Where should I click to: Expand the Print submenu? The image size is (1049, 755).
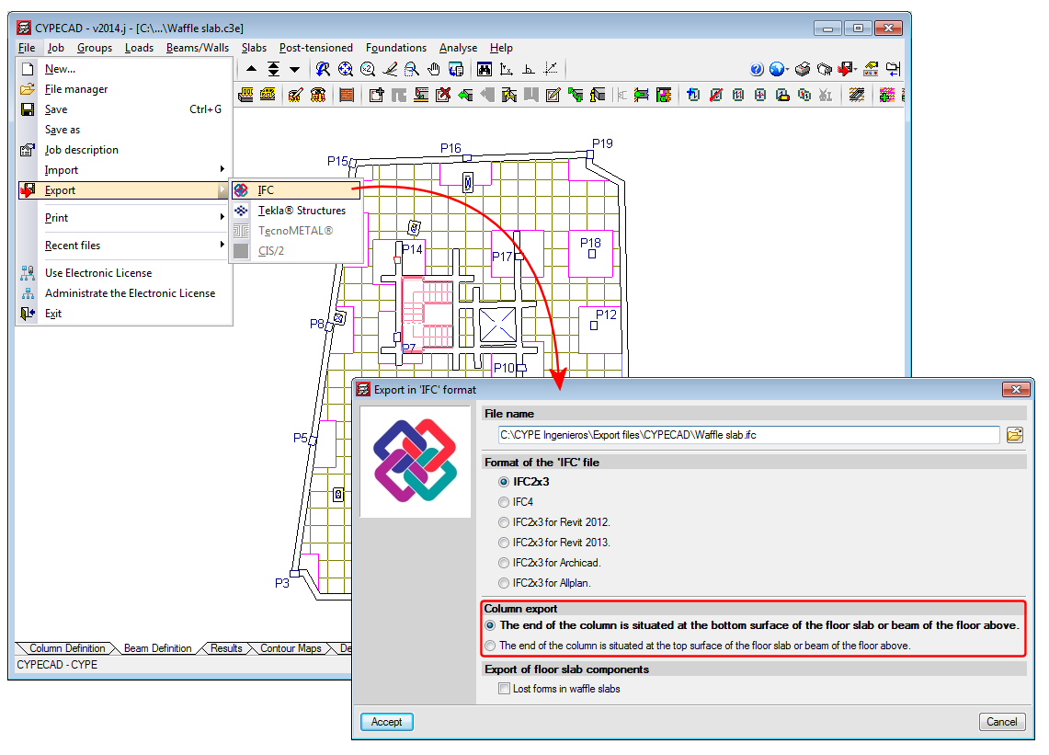(124, 218)
